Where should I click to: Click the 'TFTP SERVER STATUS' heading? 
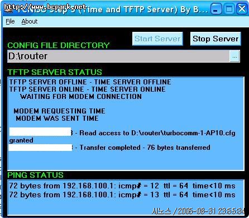point(55,72)
